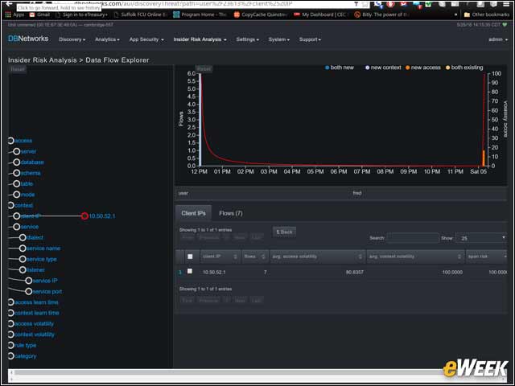
Task: Open the Discovery dropdown menu
Action: (x=72, y=39)
